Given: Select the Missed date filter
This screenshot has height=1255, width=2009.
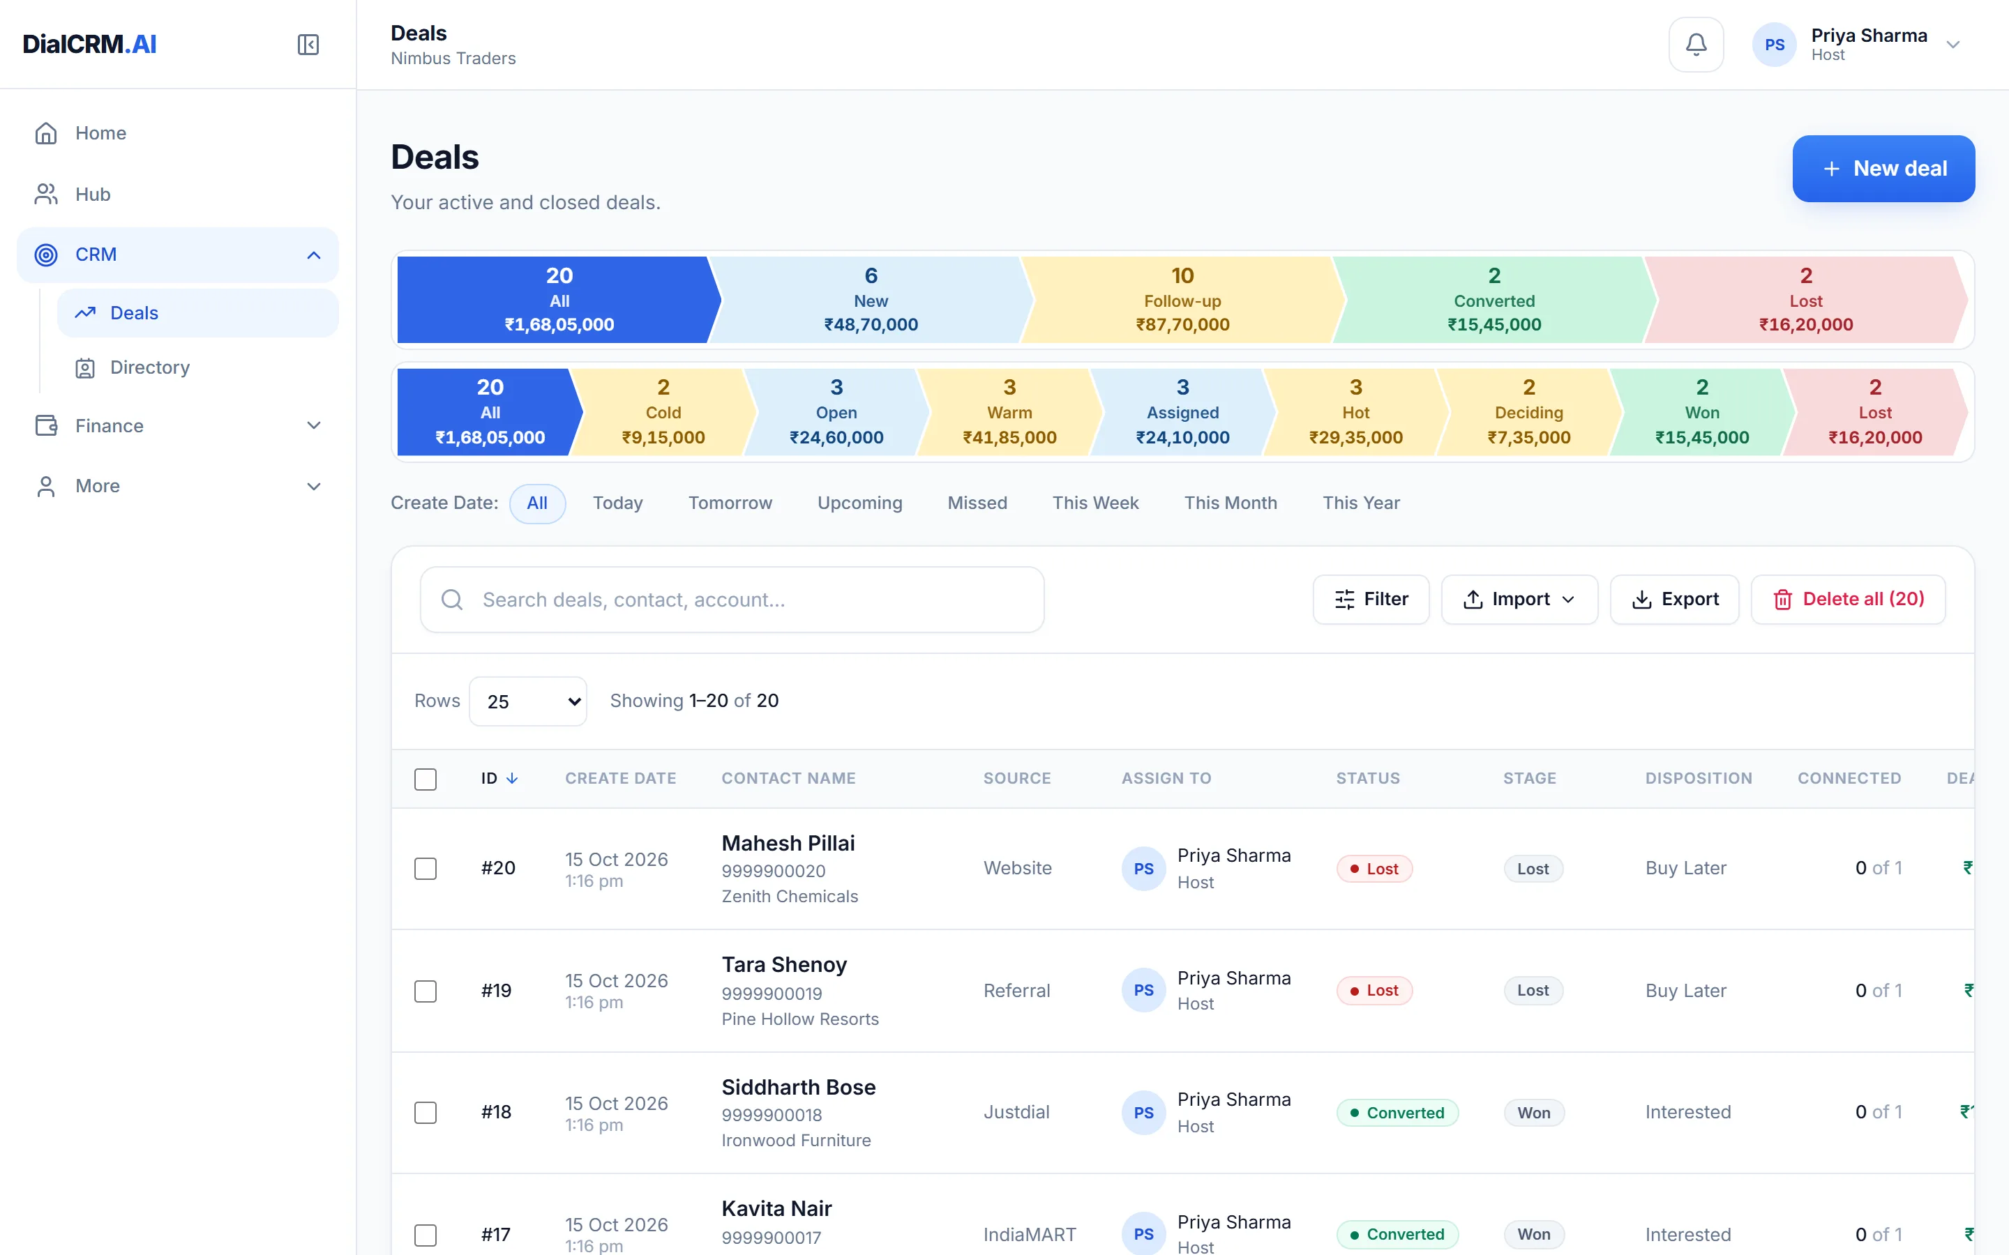Looking at the screenshot, I should pos(977,503).
